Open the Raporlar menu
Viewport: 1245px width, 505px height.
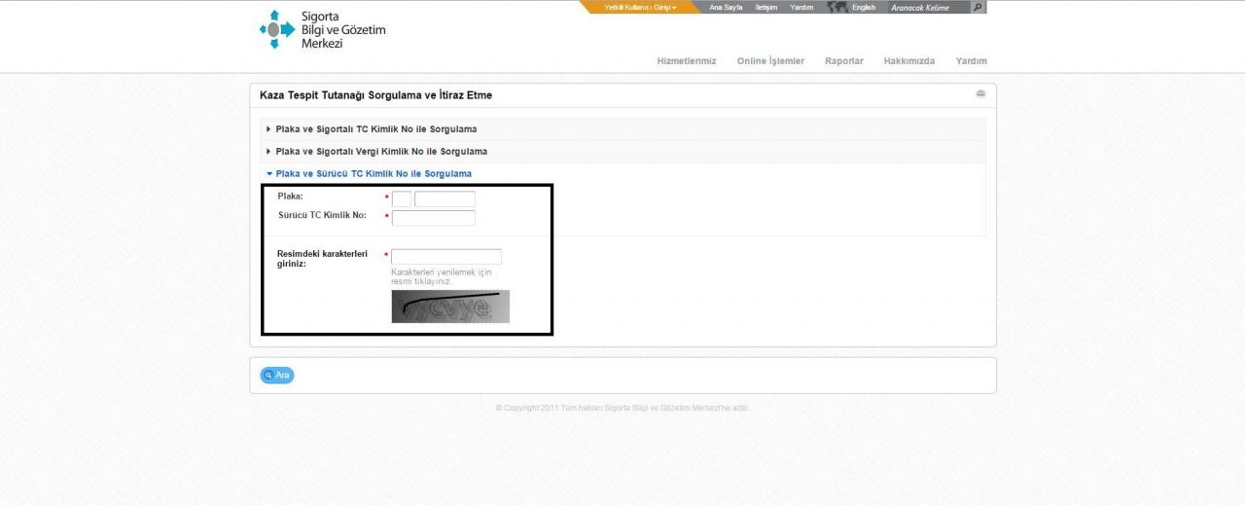click(x=844, y=61)
